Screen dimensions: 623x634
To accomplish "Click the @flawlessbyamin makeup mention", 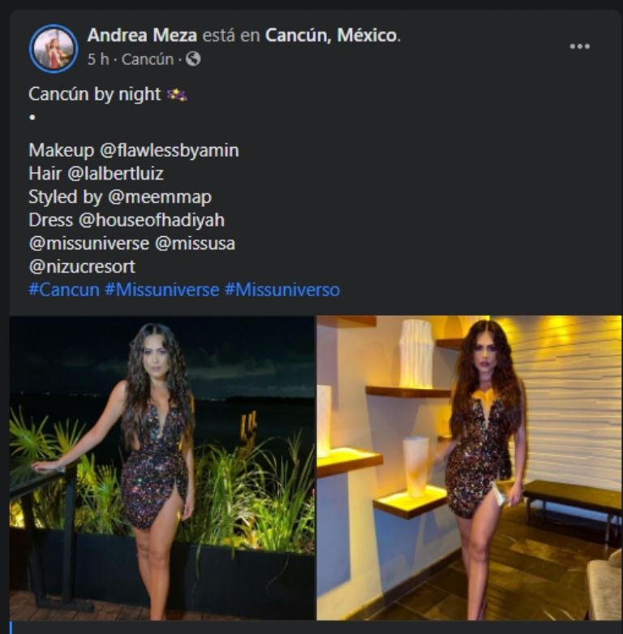I will [x=170, y=150].
